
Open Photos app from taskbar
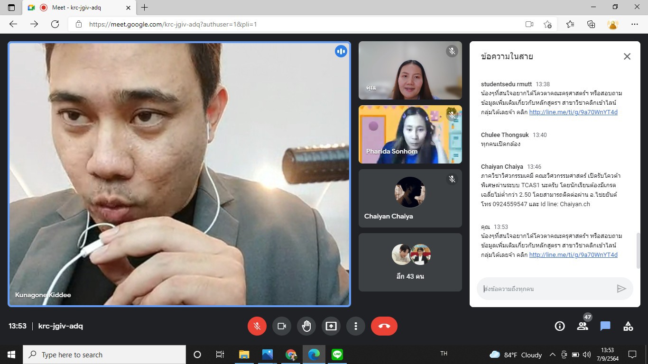(x=268, y=355)
